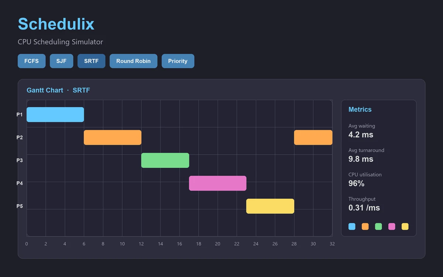Click the 0 tick on time axis
This screenshot has height=277, width=443.
(x=27, y=244)
